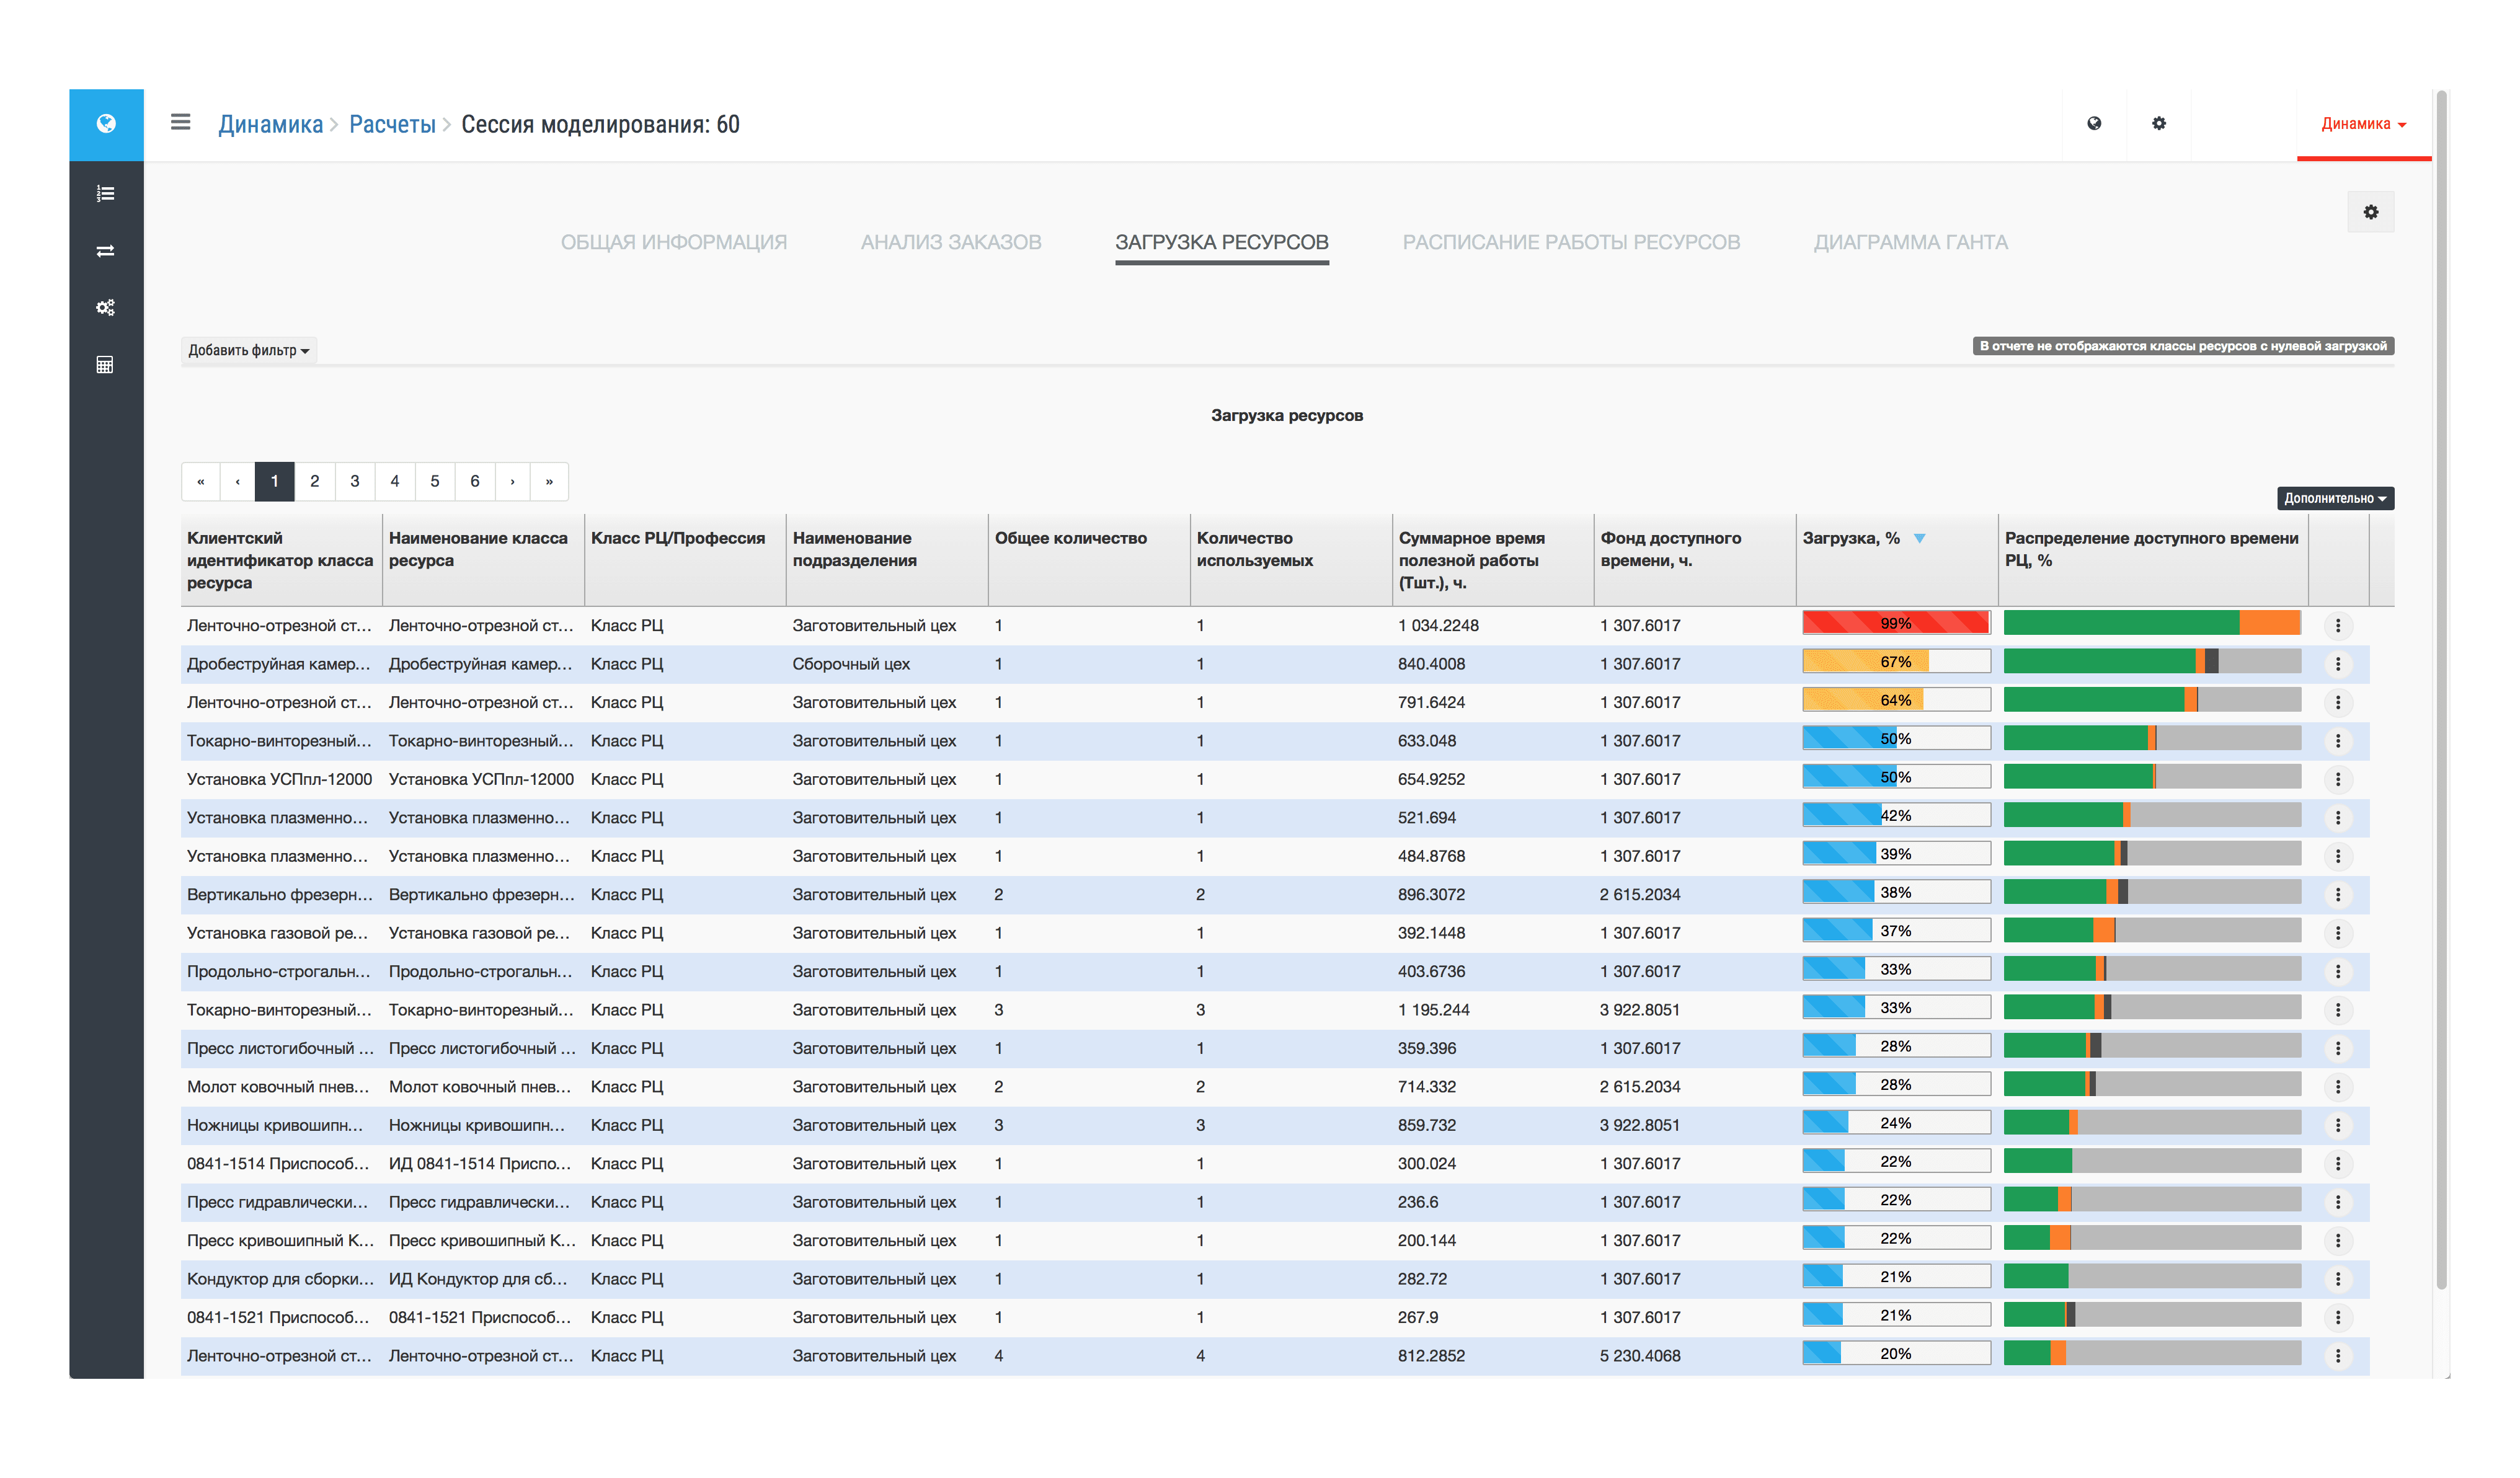This screenshot has width=2520, height=1478.
Task: Open the list icon in left sidebar
Action: coord(105,194)
